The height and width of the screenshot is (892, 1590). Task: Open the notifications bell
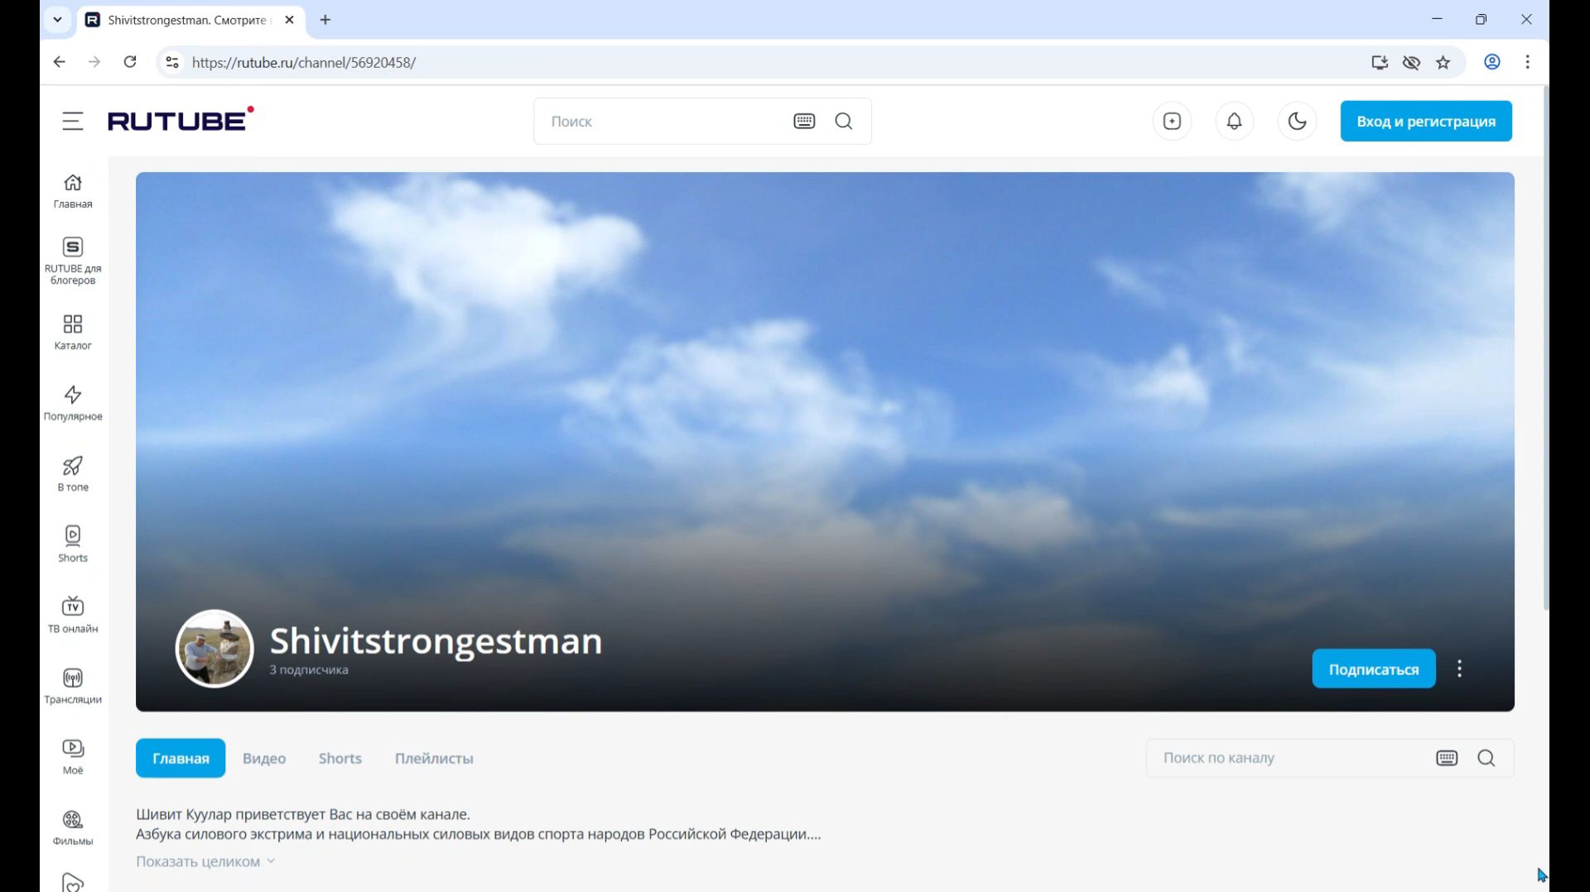tap(1235, 121)
